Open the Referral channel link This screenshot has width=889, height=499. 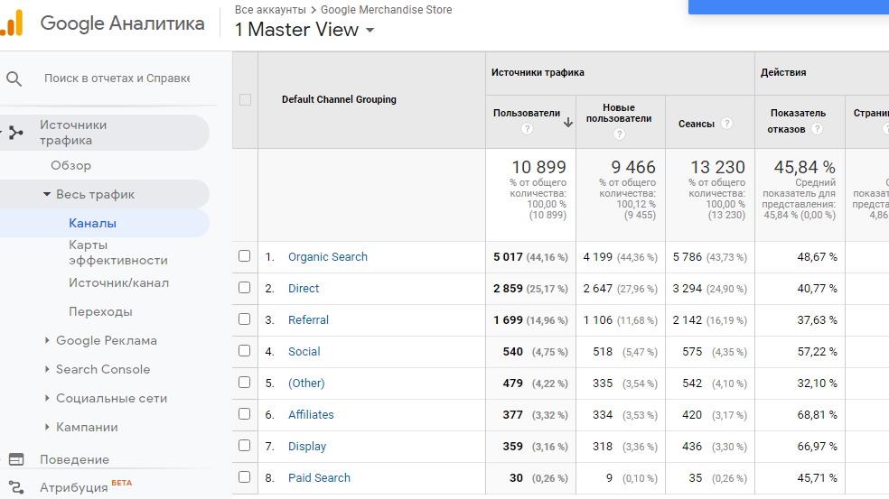click(x=308, y=320)
